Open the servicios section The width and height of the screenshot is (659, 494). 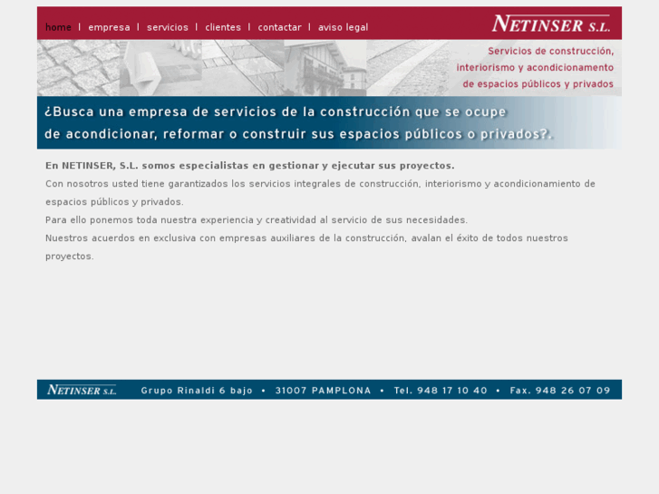pos(168,27)
